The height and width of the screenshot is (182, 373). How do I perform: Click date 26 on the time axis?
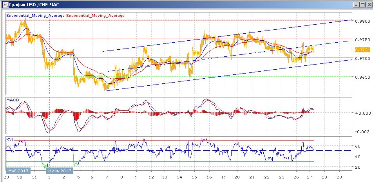(296, 177)
